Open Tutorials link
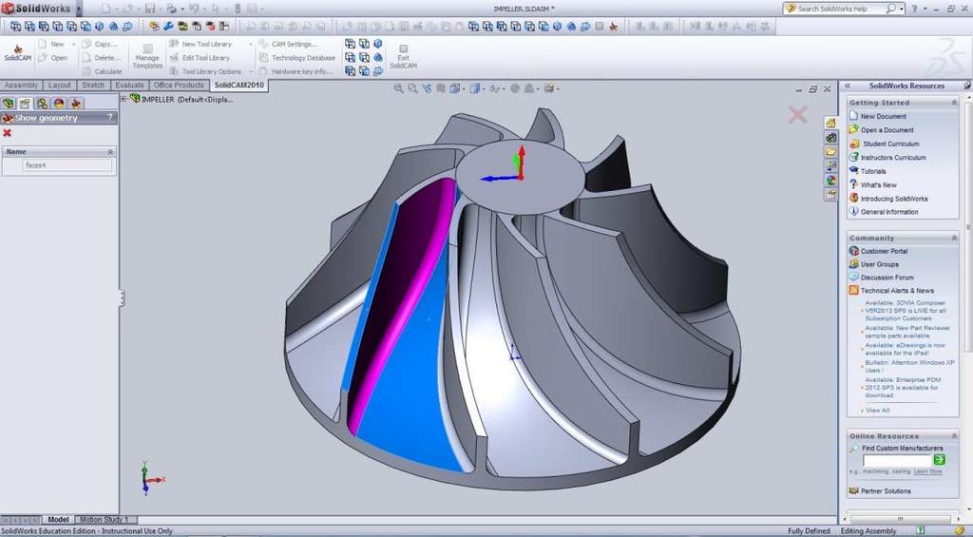This screenshot has width=973, height=537. 873,171
